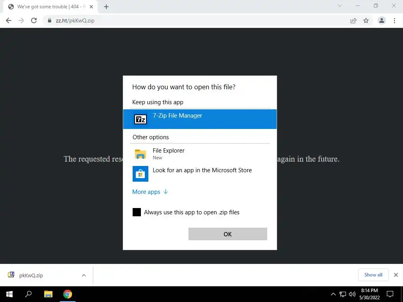Screen dimensions: 403x302
Task: Expand More apps list
Action: pos(150,192)
